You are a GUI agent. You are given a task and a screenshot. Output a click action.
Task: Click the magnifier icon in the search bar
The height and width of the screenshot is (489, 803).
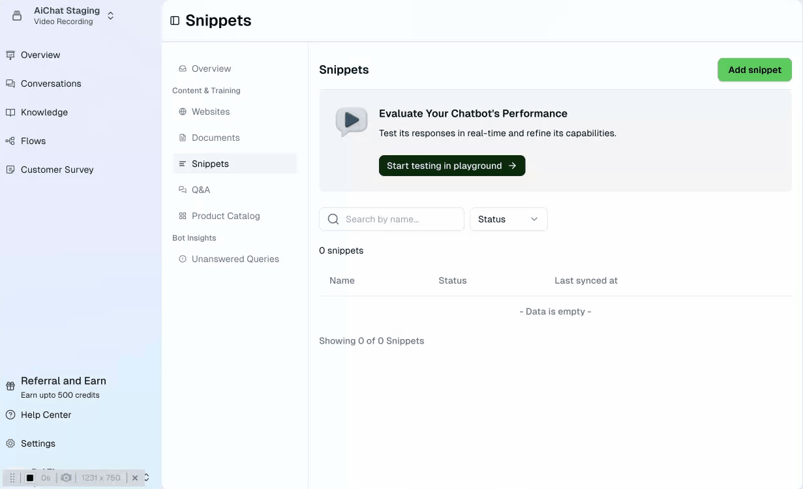point(333,219)
